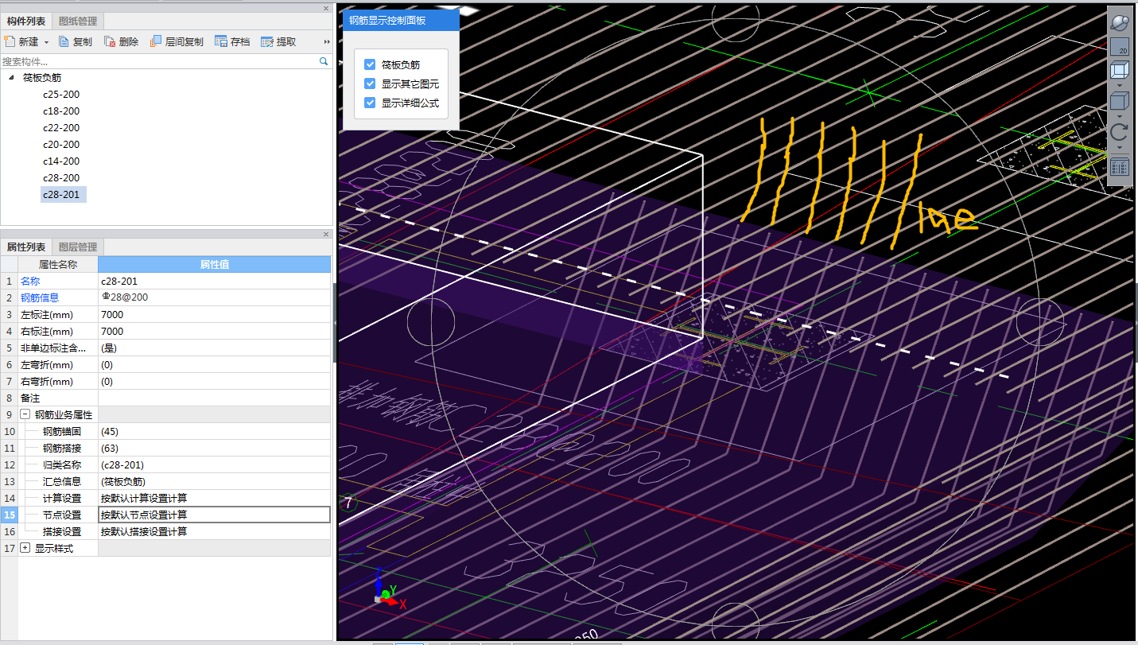
Task: Switch to the 图层管理 tab
Action: pyautogui.click(x=78, y=247)
